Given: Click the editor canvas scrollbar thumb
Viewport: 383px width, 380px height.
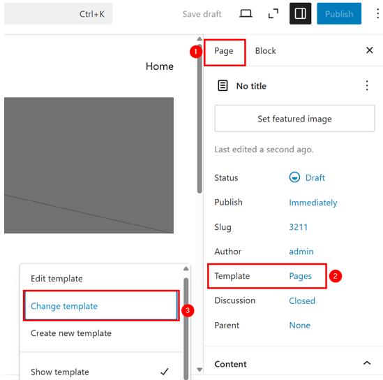Looking at the screenshot, I should pos(200,119).
